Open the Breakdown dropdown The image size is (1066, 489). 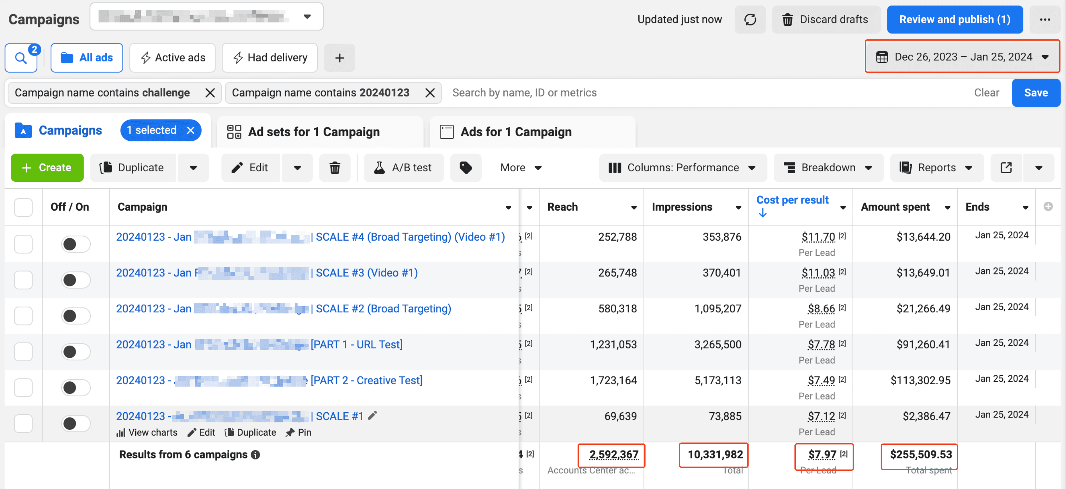[828, 167]
